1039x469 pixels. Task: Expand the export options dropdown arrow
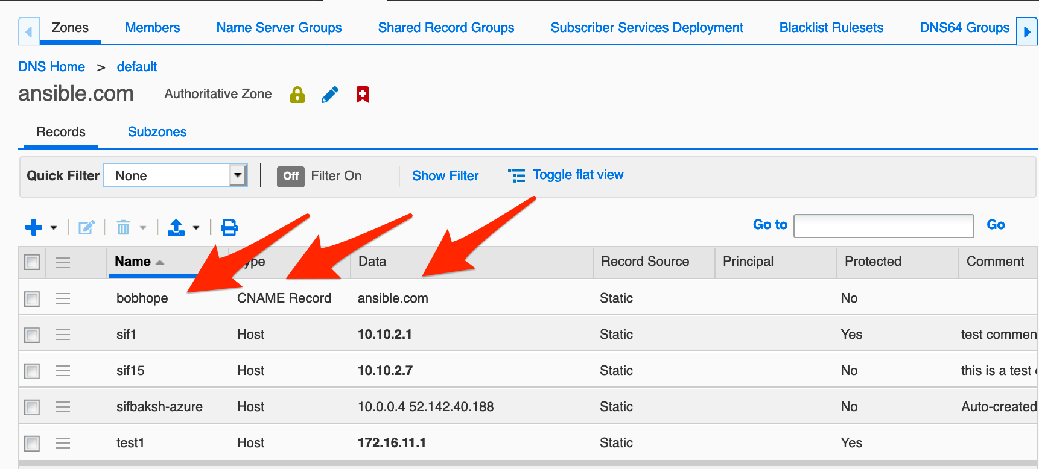[x=196, y=228]
